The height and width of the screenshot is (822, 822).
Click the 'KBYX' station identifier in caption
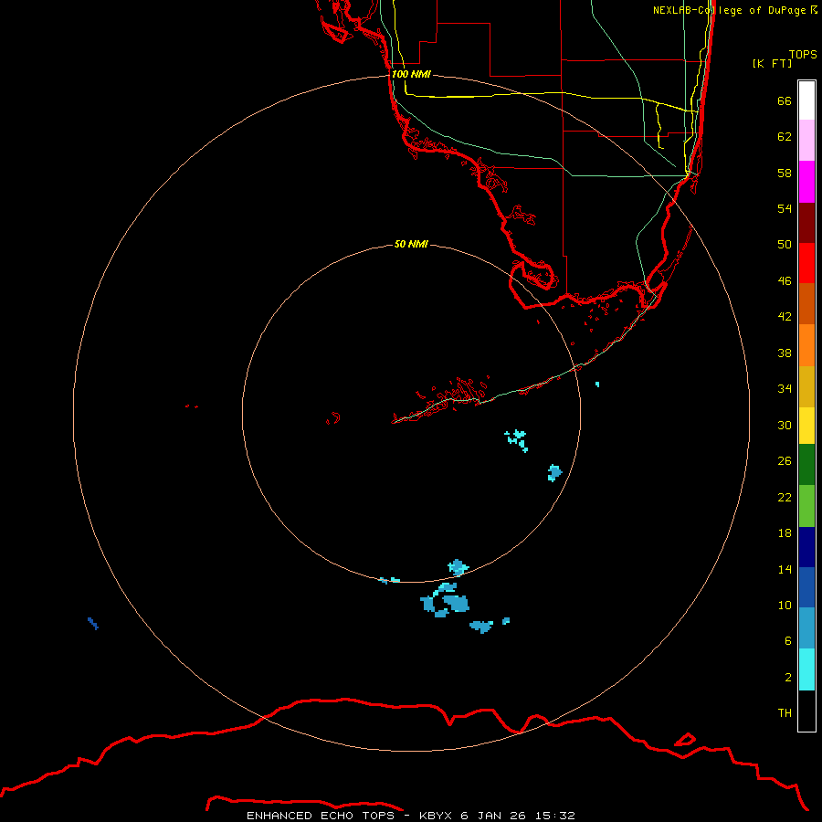coord(435,816)
